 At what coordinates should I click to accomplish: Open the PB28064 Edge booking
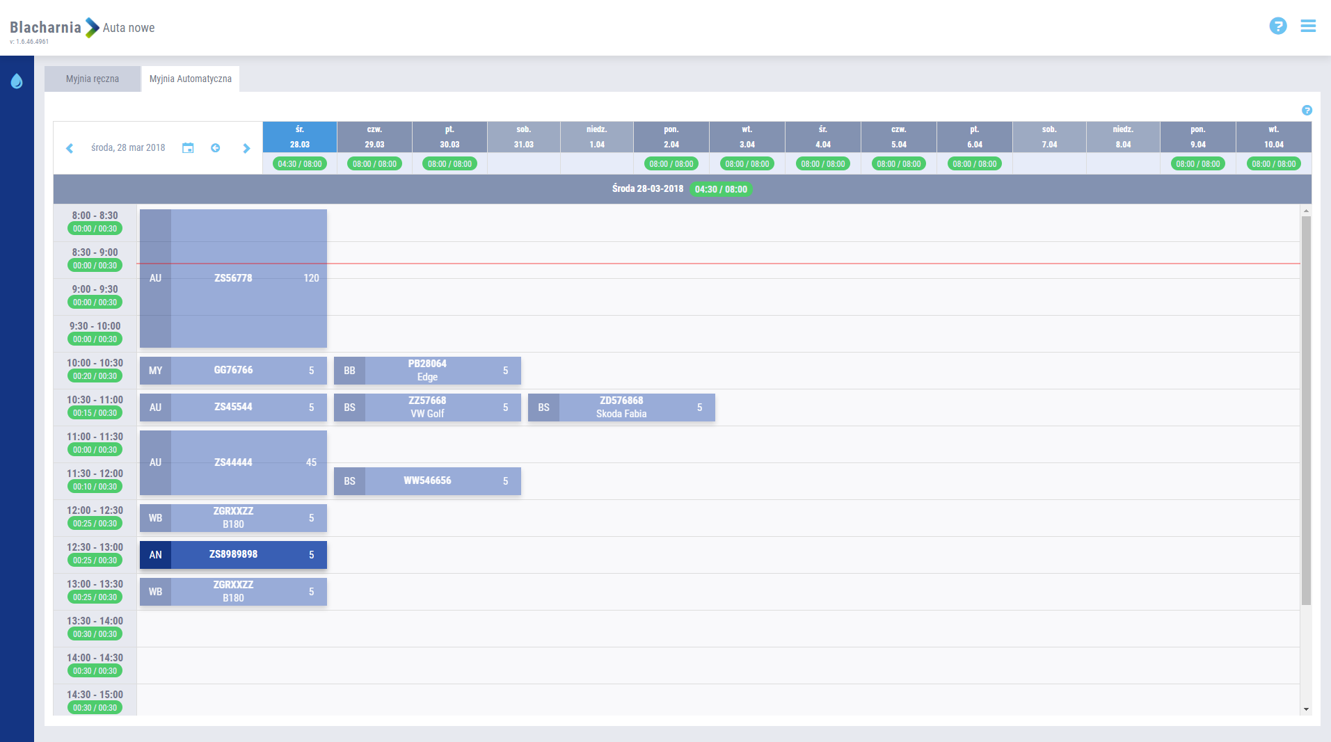[x=427, y=371]
